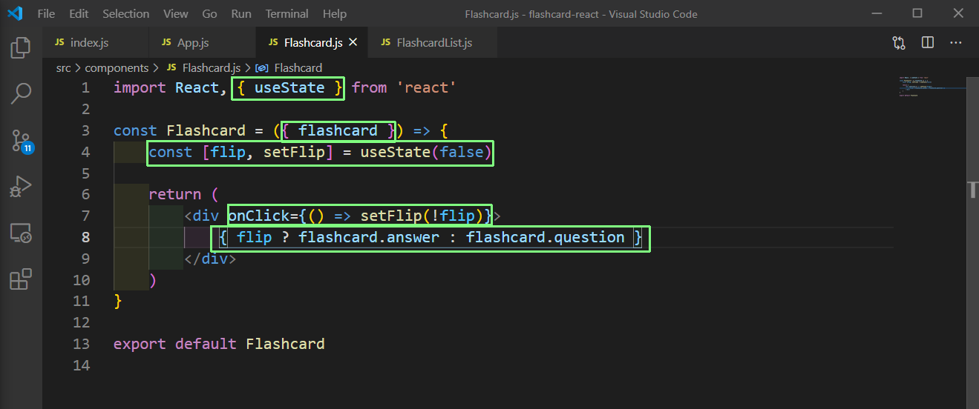Open the Terminal menu
Image resolution: width=979 pixels, height=409 pixels.
coord(287,14)
